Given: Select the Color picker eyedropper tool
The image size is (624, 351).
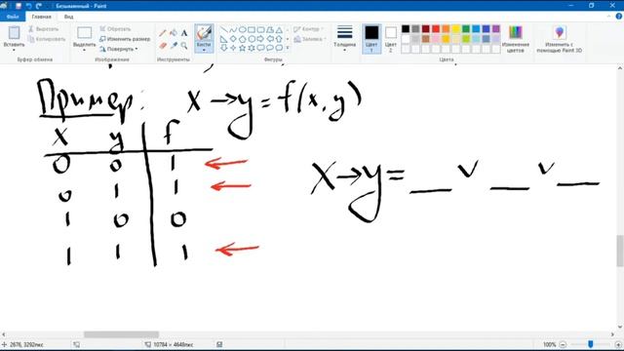Looking at the screenshot, I should tap(174, 46).
